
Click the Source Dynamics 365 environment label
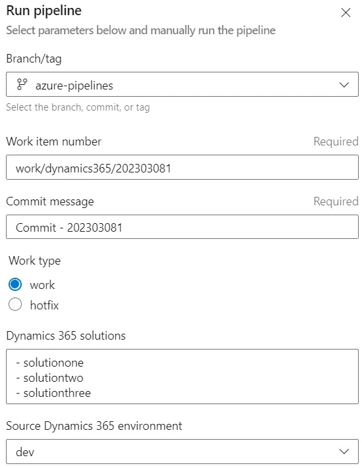pos(94,426)
